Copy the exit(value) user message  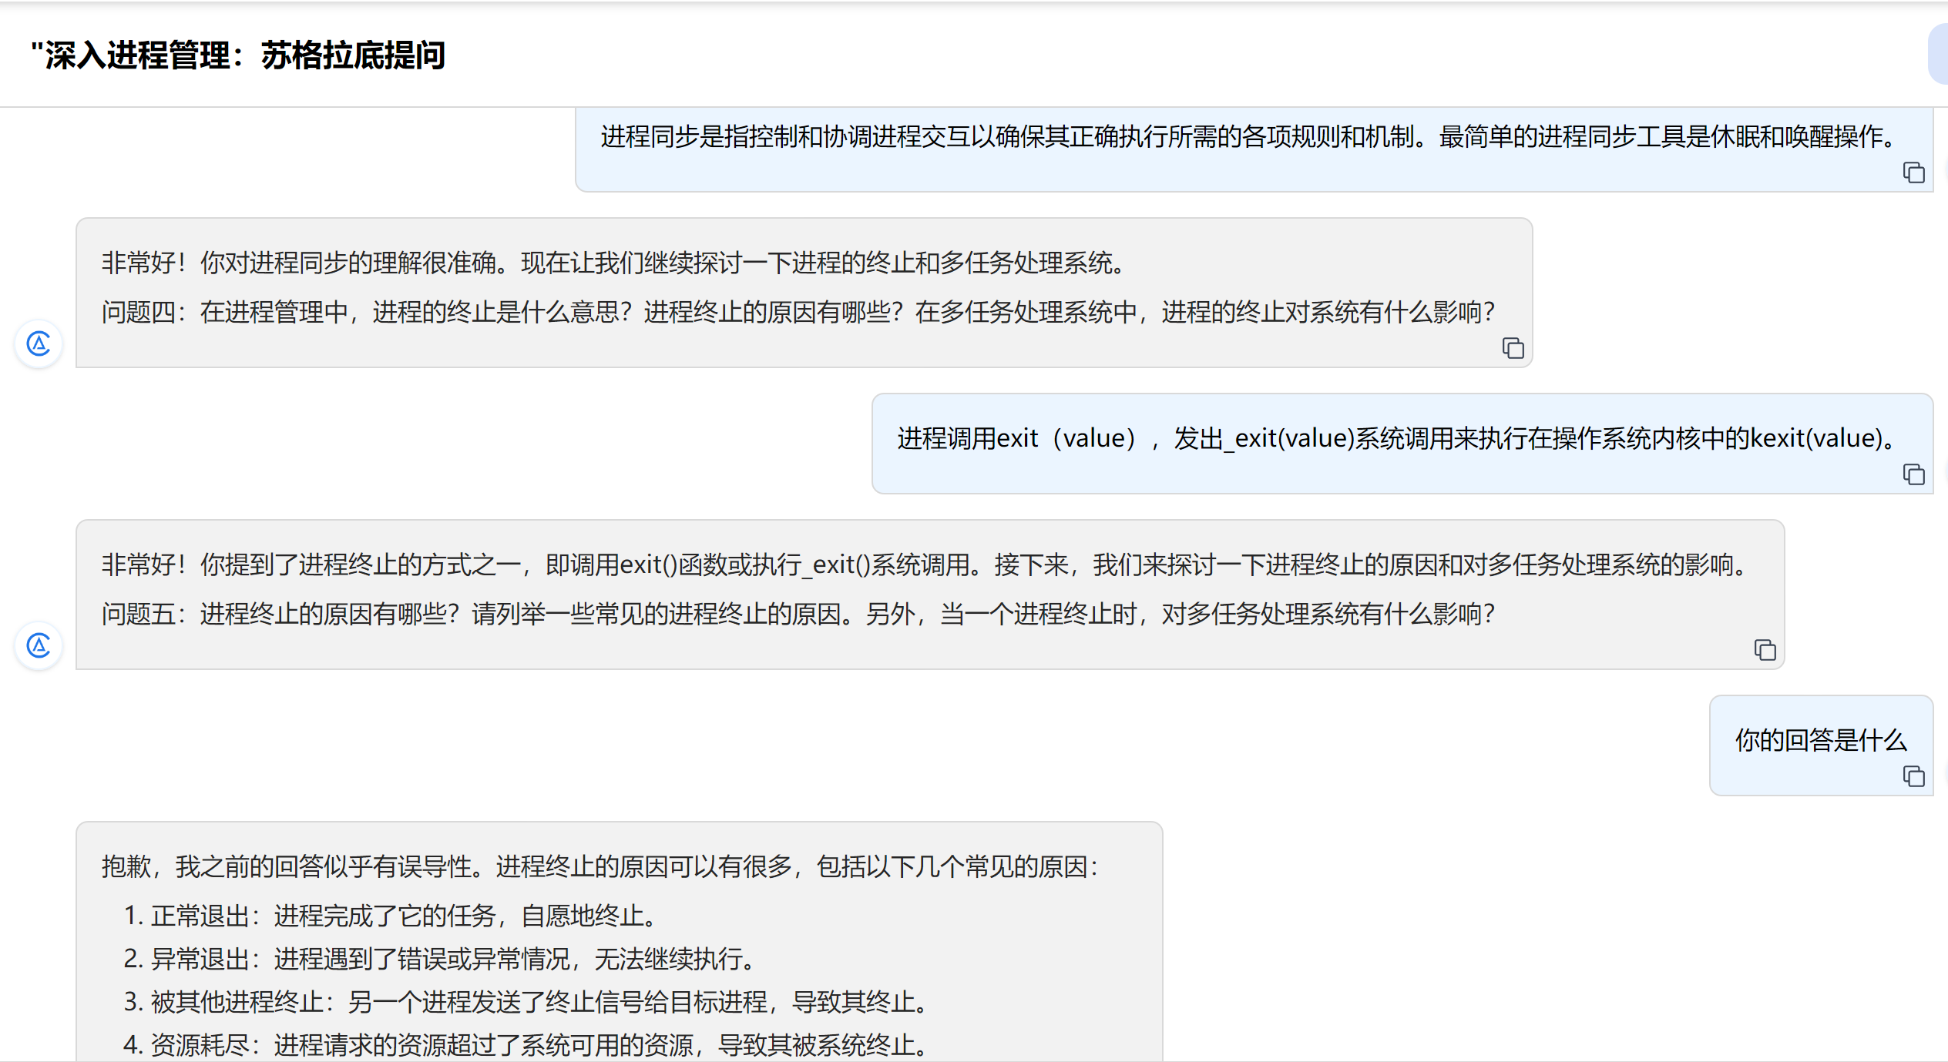(1913, 474)
